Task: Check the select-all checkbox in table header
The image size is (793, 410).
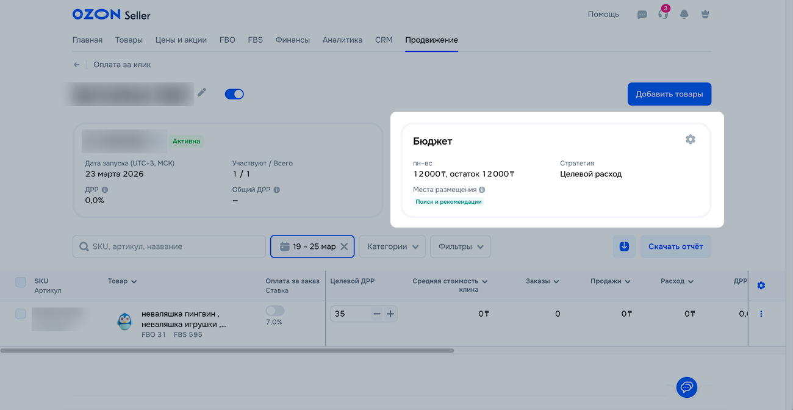Action: coord(21,282)
